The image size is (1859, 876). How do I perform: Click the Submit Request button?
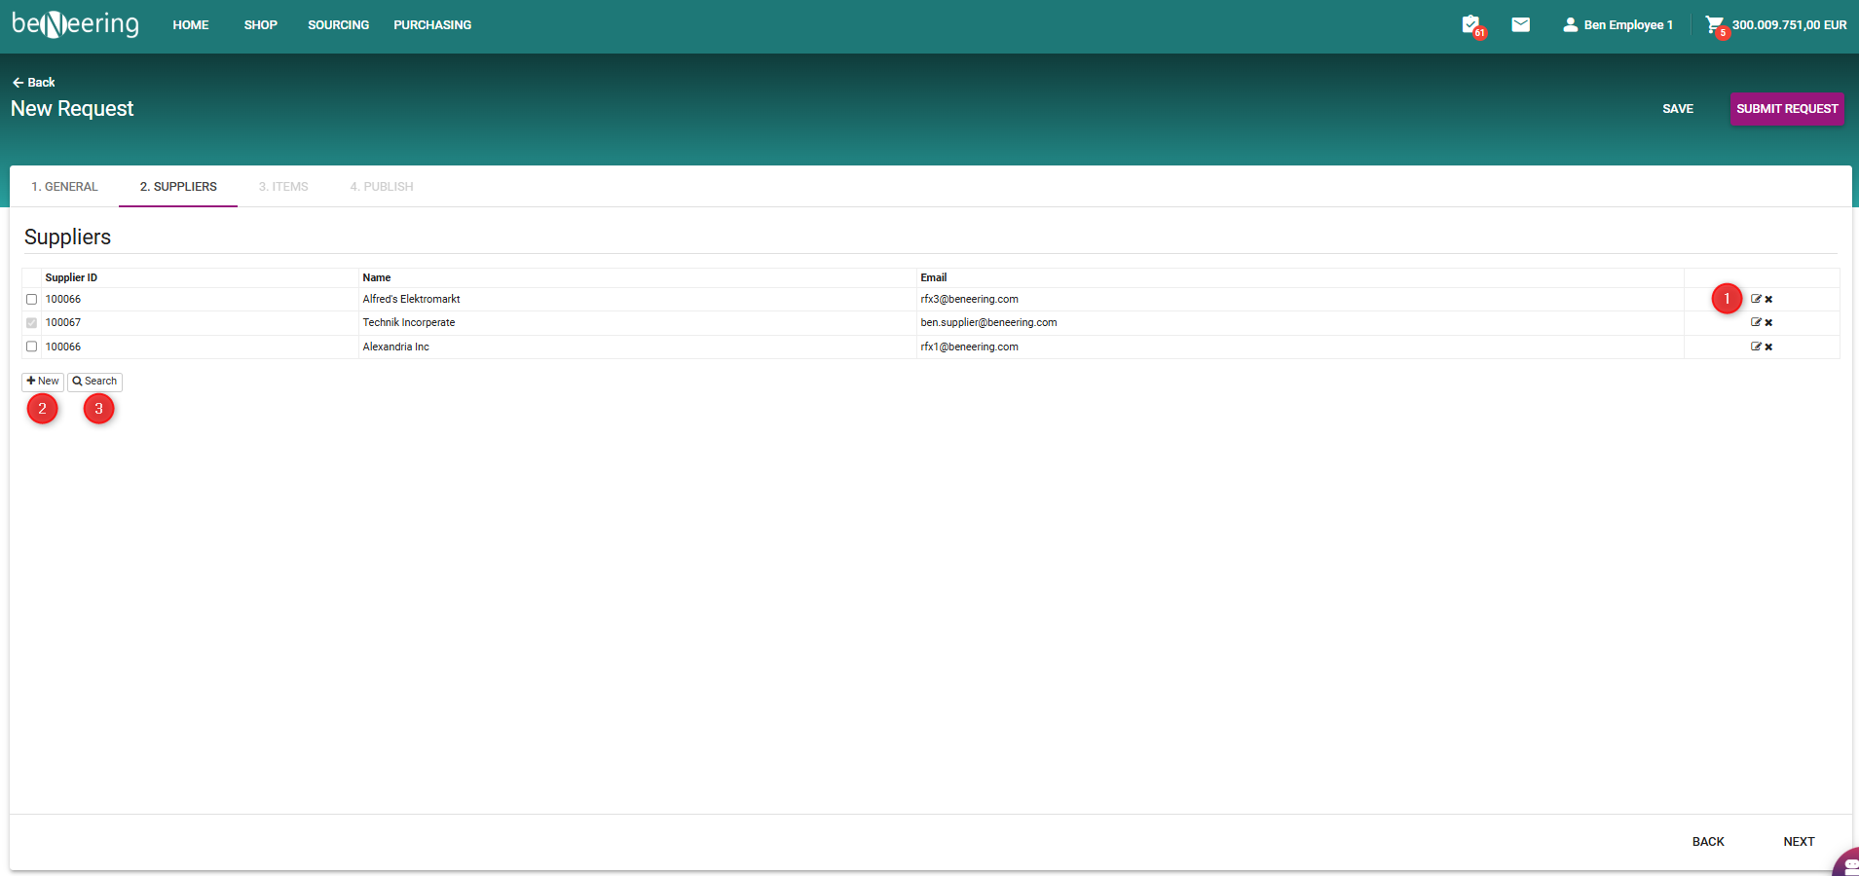(x=1786, y=109)
